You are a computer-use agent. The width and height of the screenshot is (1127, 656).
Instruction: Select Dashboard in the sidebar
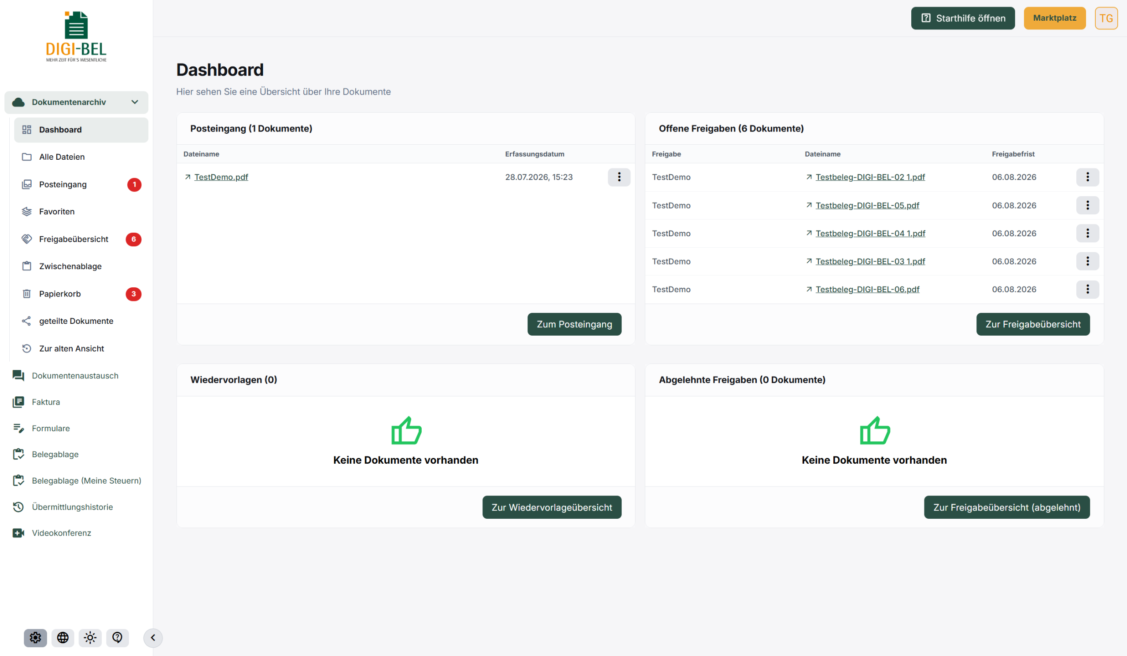coord(81,130)
